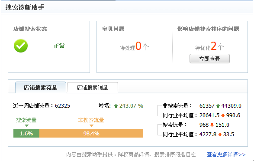254x161 pixels.
Task: Click the red 2 待优化 count
Action: point(213,46)
